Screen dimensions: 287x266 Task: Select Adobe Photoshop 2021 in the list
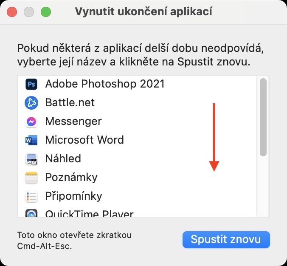pyautogui.click(x=104, y=84)
